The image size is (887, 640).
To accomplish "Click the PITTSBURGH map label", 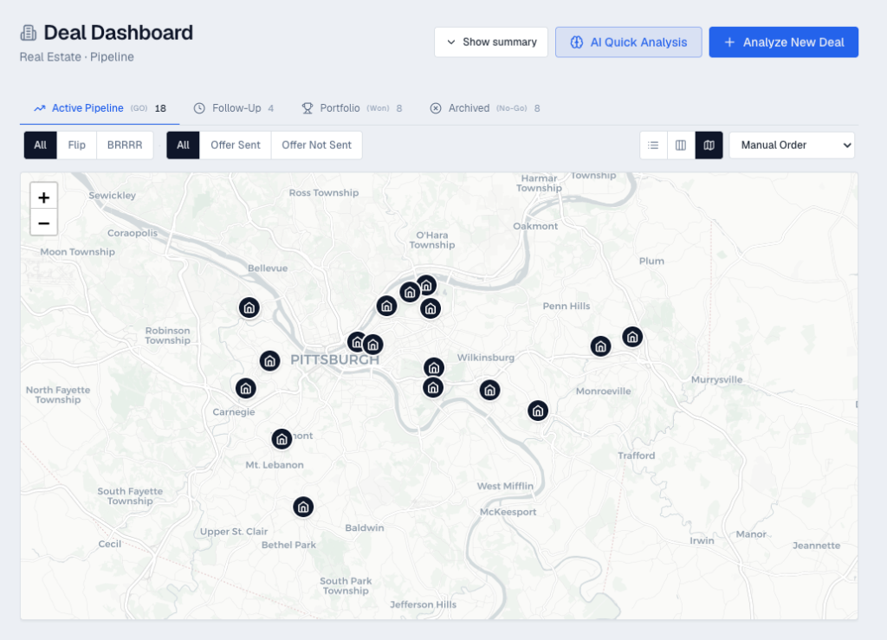I will click(x=335, y=359).
